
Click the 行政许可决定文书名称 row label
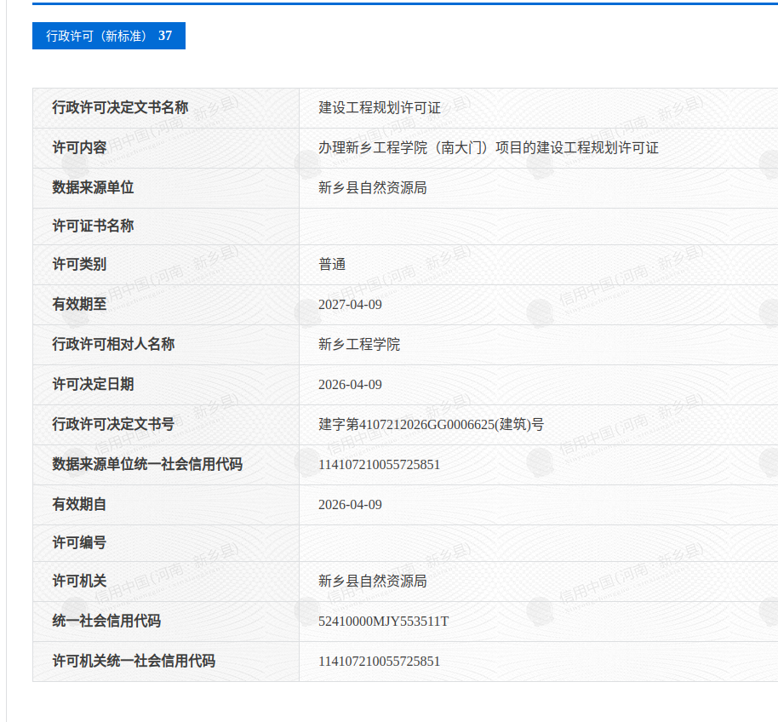[120, 108]
